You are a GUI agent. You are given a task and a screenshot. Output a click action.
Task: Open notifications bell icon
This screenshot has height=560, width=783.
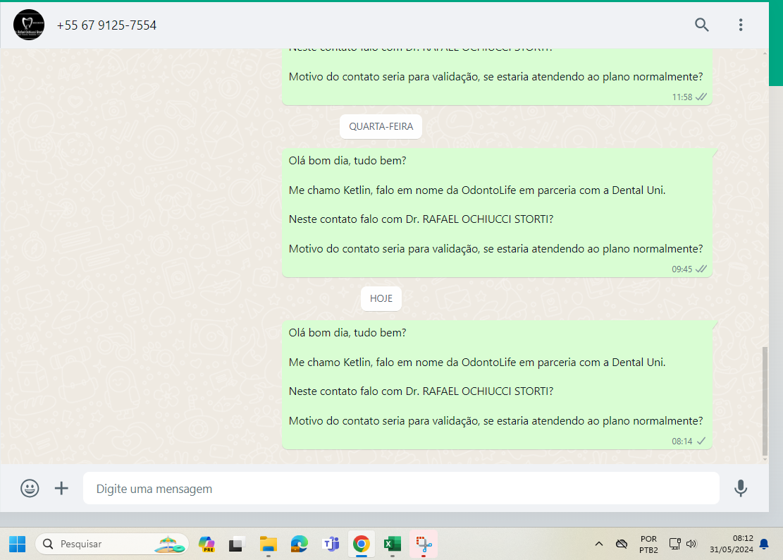coord(764,544)
